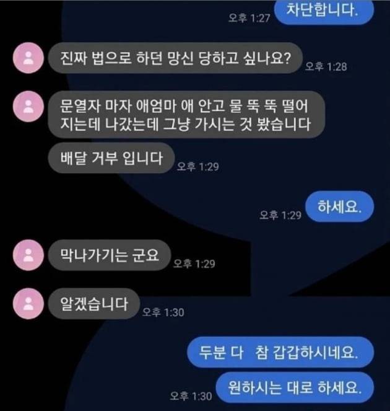Tap the 막나가기는 군요 message bubble
390x411 pixels.
point(110,255)
